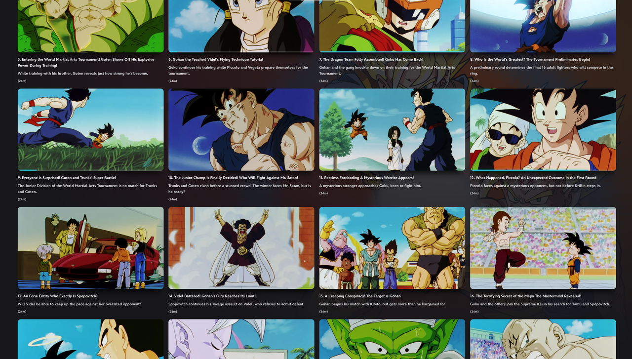632x359 pixels.
Task: Click the (24m) duration under episode 9
Action: tap(22, 199)
